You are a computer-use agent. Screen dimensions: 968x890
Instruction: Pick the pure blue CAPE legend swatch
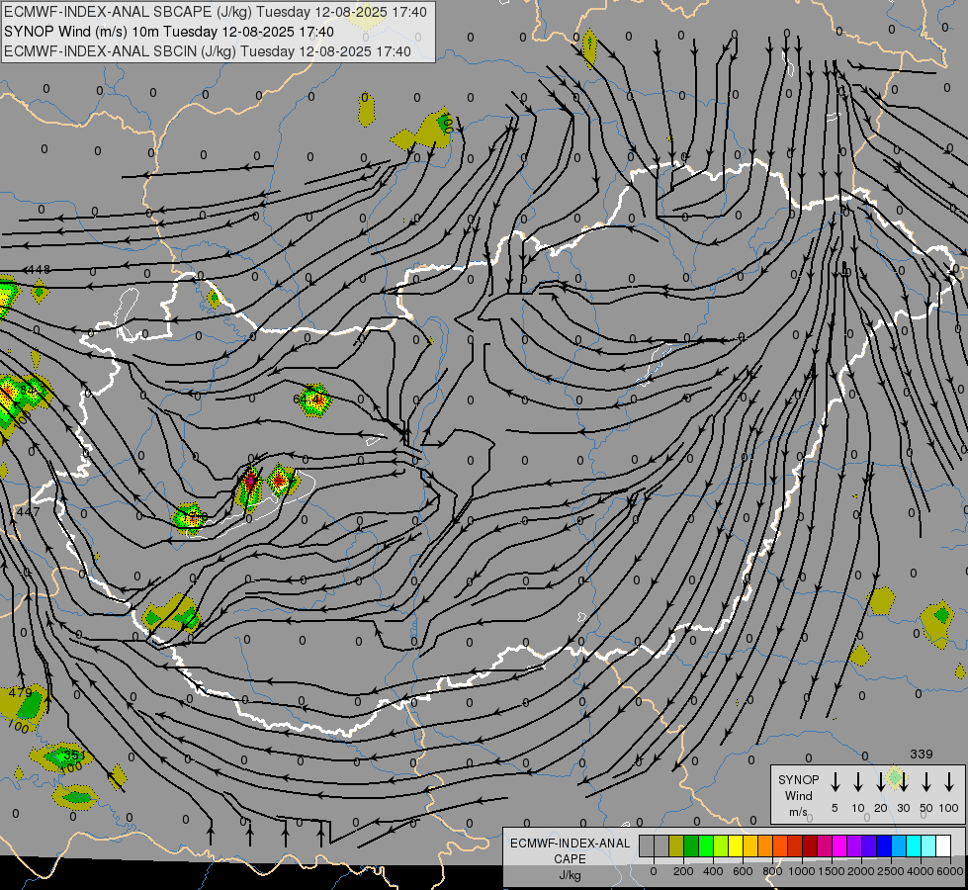(x=883, y=845)
